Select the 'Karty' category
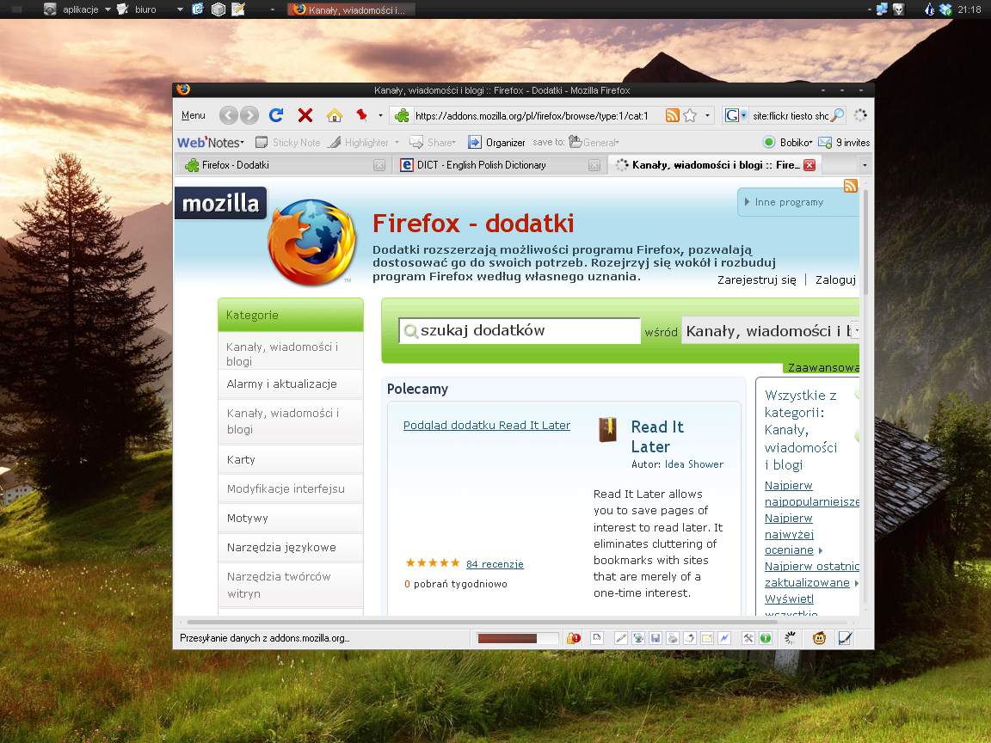Screen dimensions: 991x743 click(291, 460)
